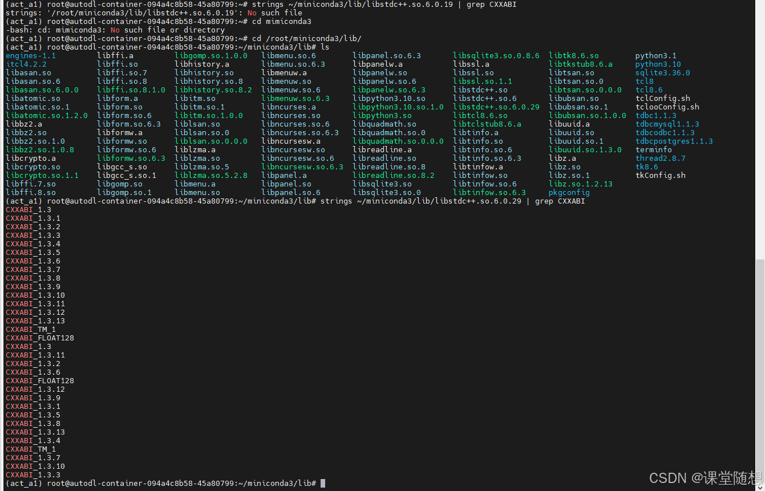Select libuuid.so.1.3.0 in the listing

tap(585, 150)
